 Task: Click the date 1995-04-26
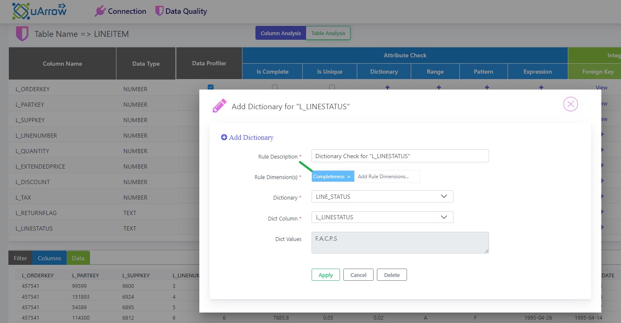click(538, 318)
